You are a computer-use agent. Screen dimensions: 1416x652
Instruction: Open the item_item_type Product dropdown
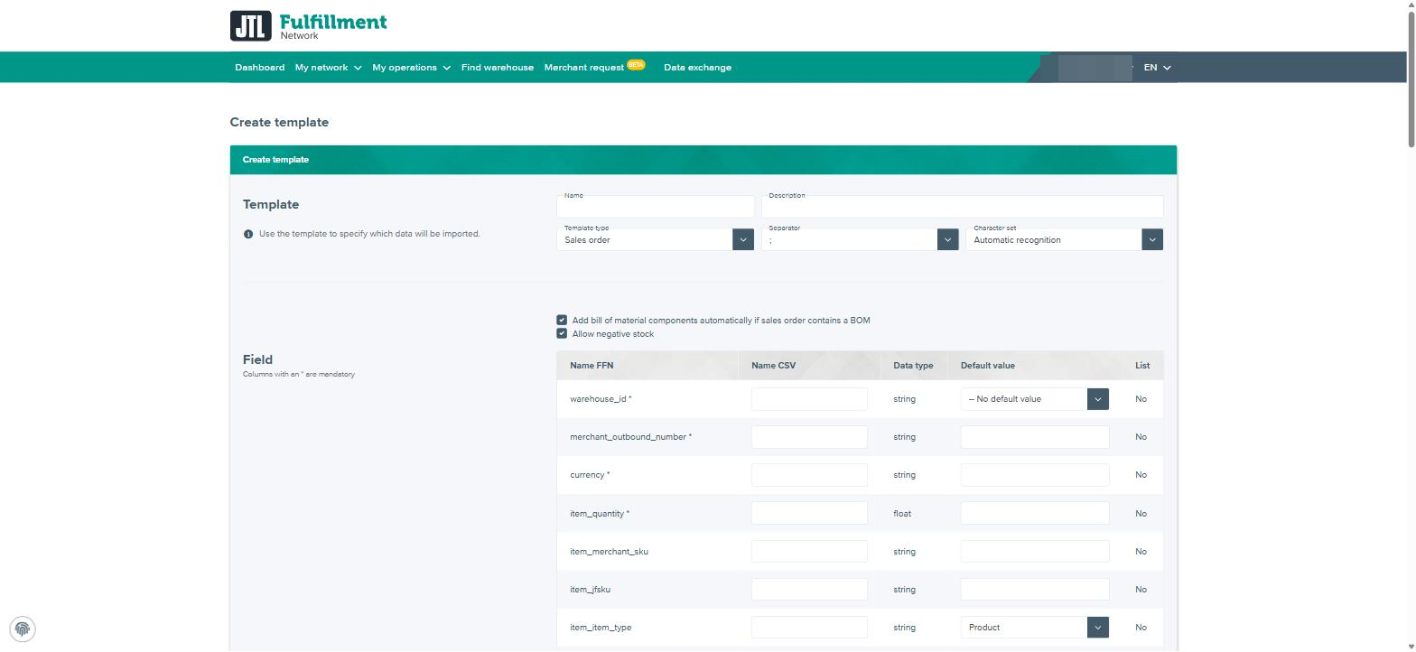pyautogui.click(x=1035, y=628)
